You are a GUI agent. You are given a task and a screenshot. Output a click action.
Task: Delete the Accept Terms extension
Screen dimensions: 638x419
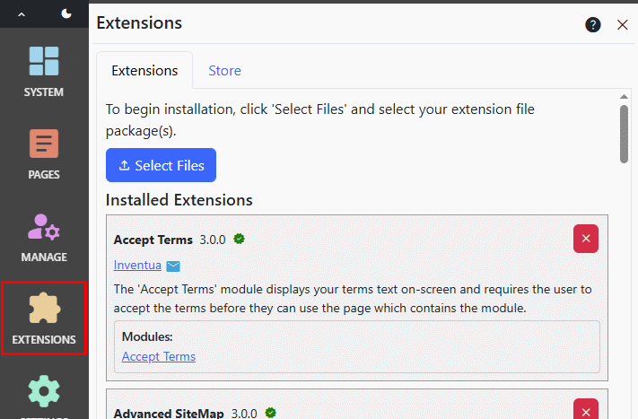click(x=586, y=239)
